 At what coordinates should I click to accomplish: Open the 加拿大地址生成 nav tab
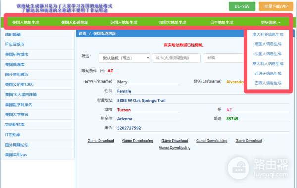tap(173, 22)
